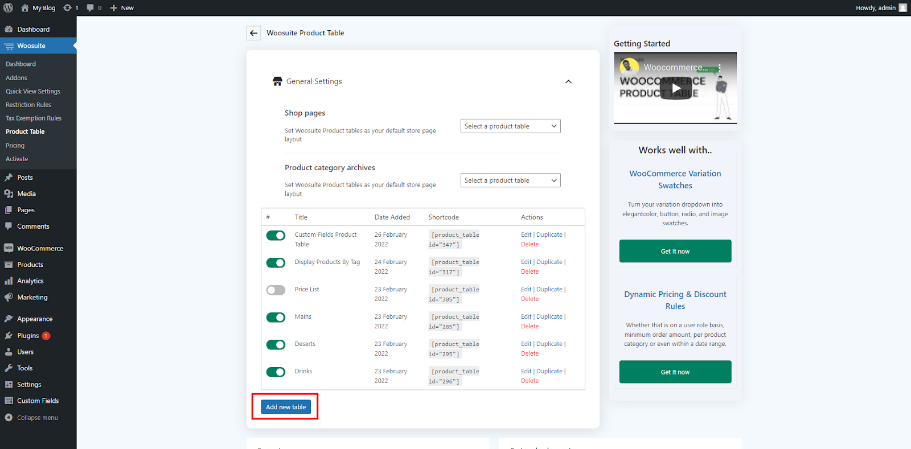
Task: Open the Product category archives table dropdown
Action: coord(511,180)
